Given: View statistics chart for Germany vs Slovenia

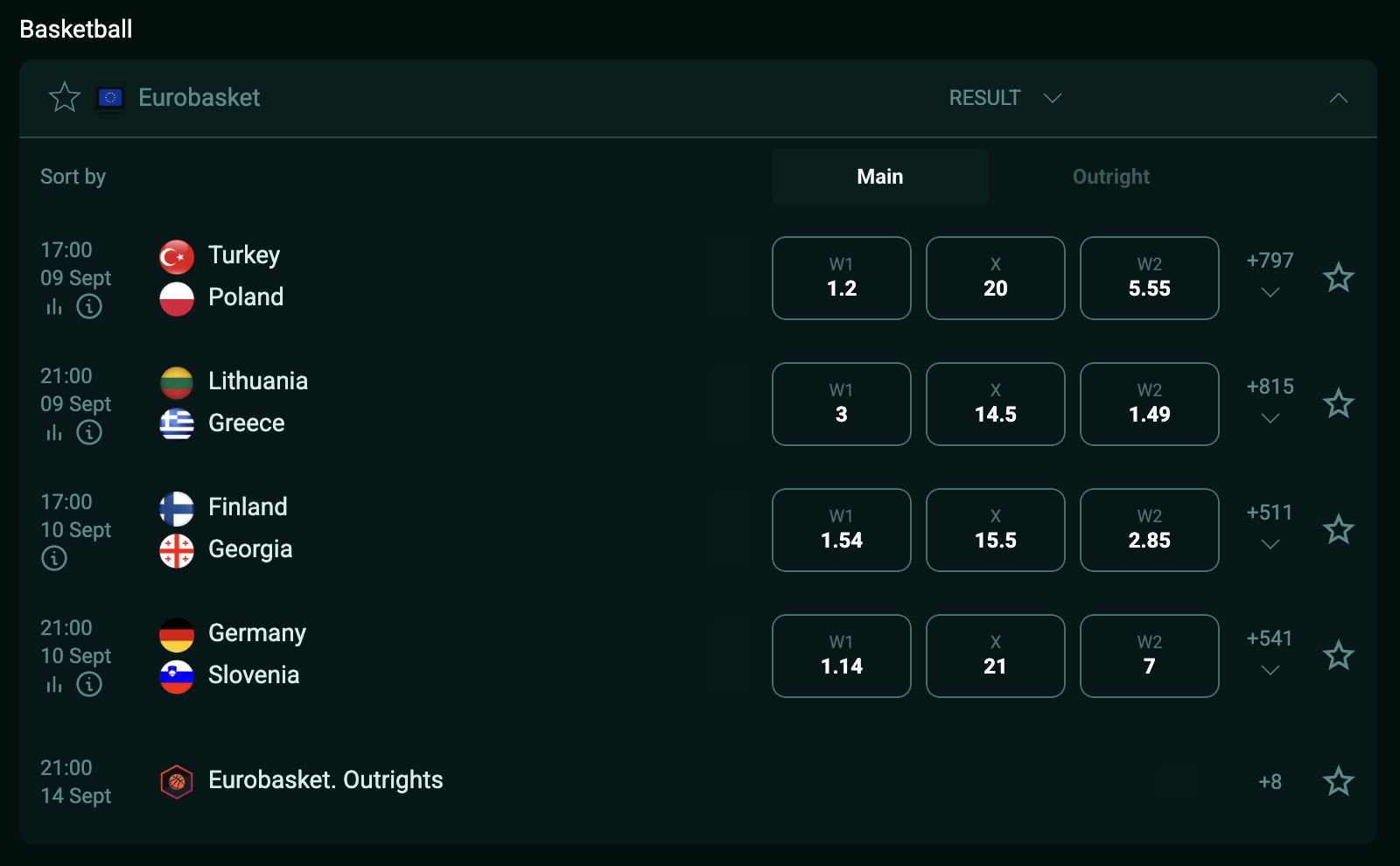Looking at the screenshot, I should pos(54,685).
